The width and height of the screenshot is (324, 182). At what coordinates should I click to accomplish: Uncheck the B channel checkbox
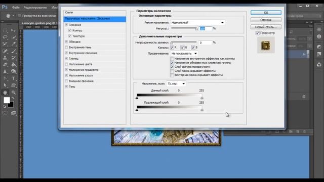(x=193, y=48)
